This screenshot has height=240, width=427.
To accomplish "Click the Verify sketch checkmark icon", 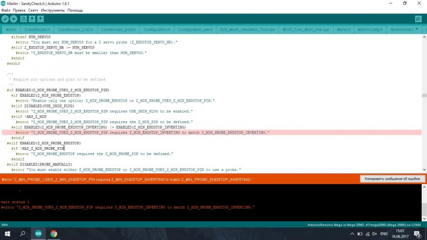I will (5, 19).
